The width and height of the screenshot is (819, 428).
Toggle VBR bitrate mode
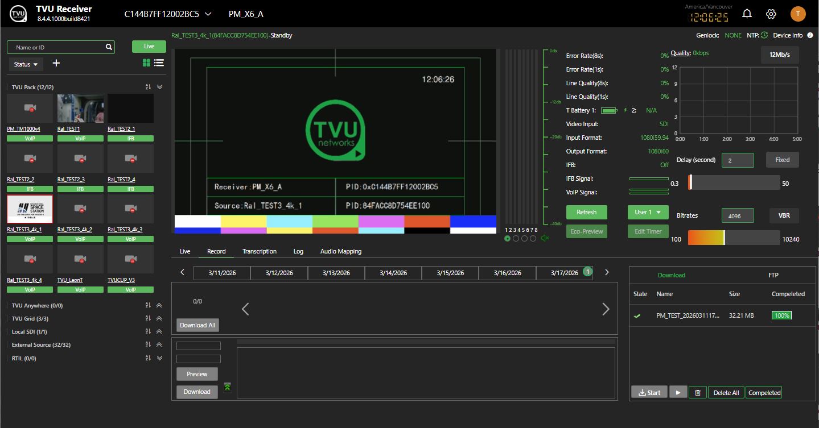click(x=783, y=215)
